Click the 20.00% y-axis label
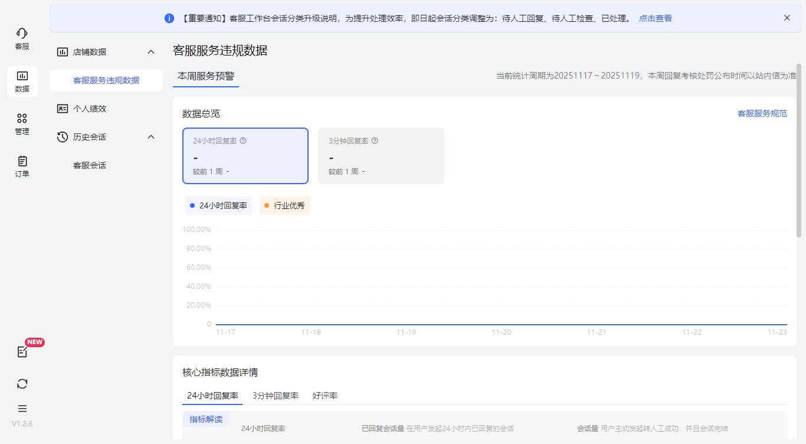Screen dimensions: 806x444 click(198, 305)
